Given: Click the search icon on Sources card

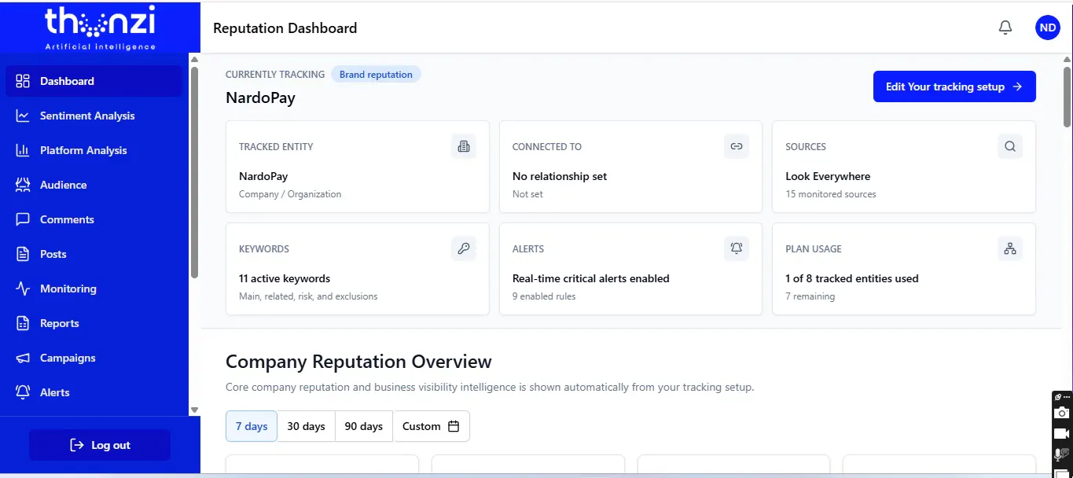Looking at the screenshot, I should (x=1010, y=146).
